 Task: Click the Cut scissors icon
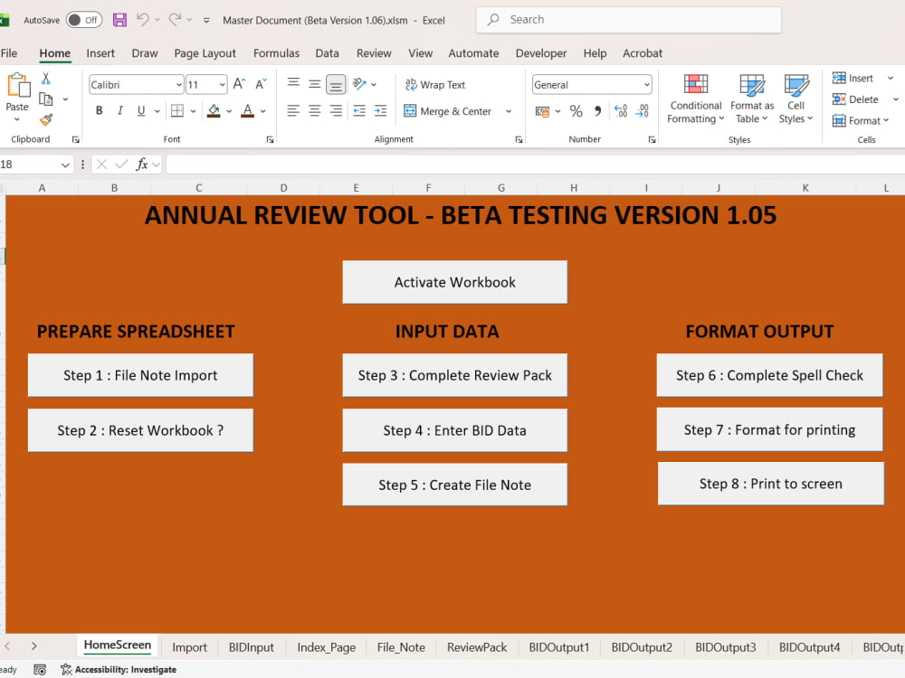coord(45,79)
